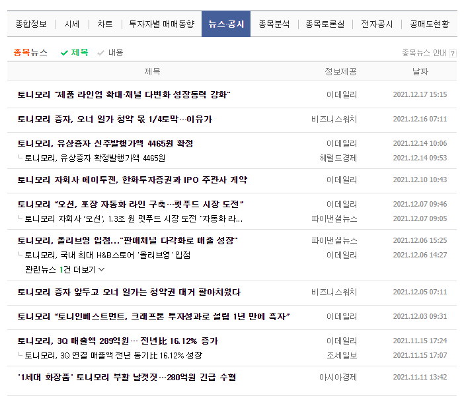Image resolution: width=464 pixels, height=402 pixels.
Task: Click 비즈니스워치 source on 2021.12.05 row
Action: [x=334, y=292]
